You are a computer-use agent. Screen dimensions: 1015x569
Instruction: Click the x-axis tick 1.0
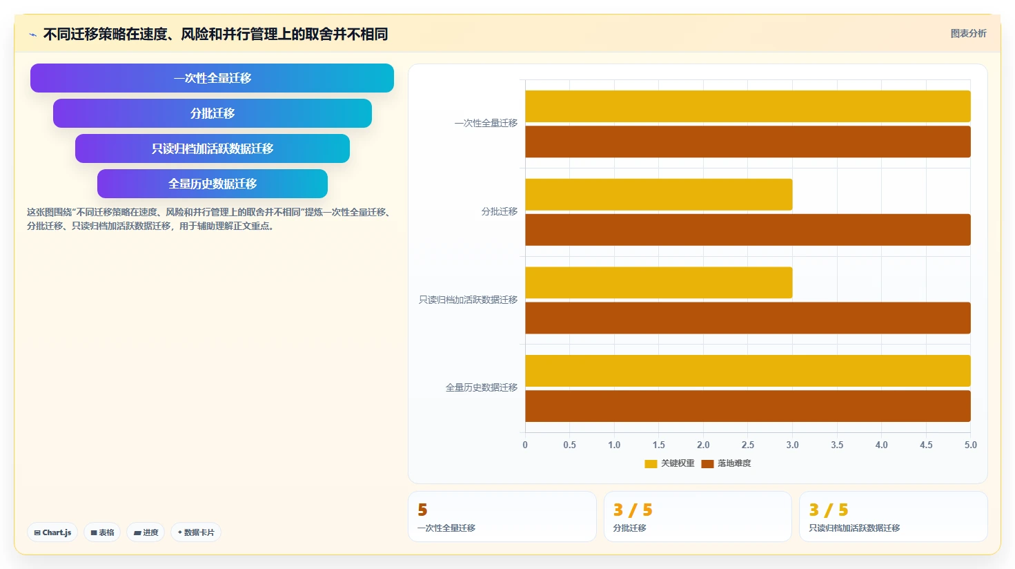point(614,445)
